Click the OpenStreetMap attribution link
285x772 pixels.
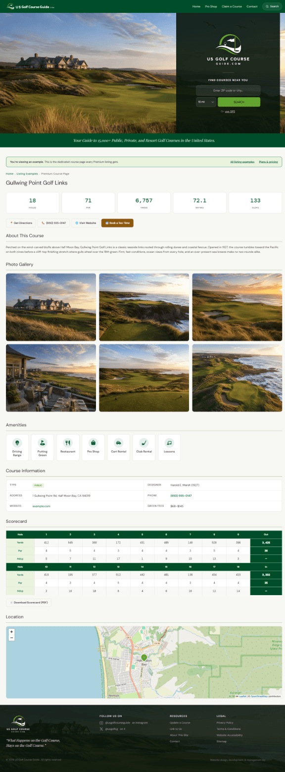pos(259,696)
